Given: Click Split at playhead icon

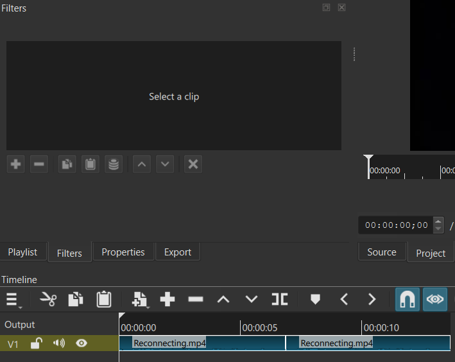Looking at the screenshot, I should pos(279,299).
